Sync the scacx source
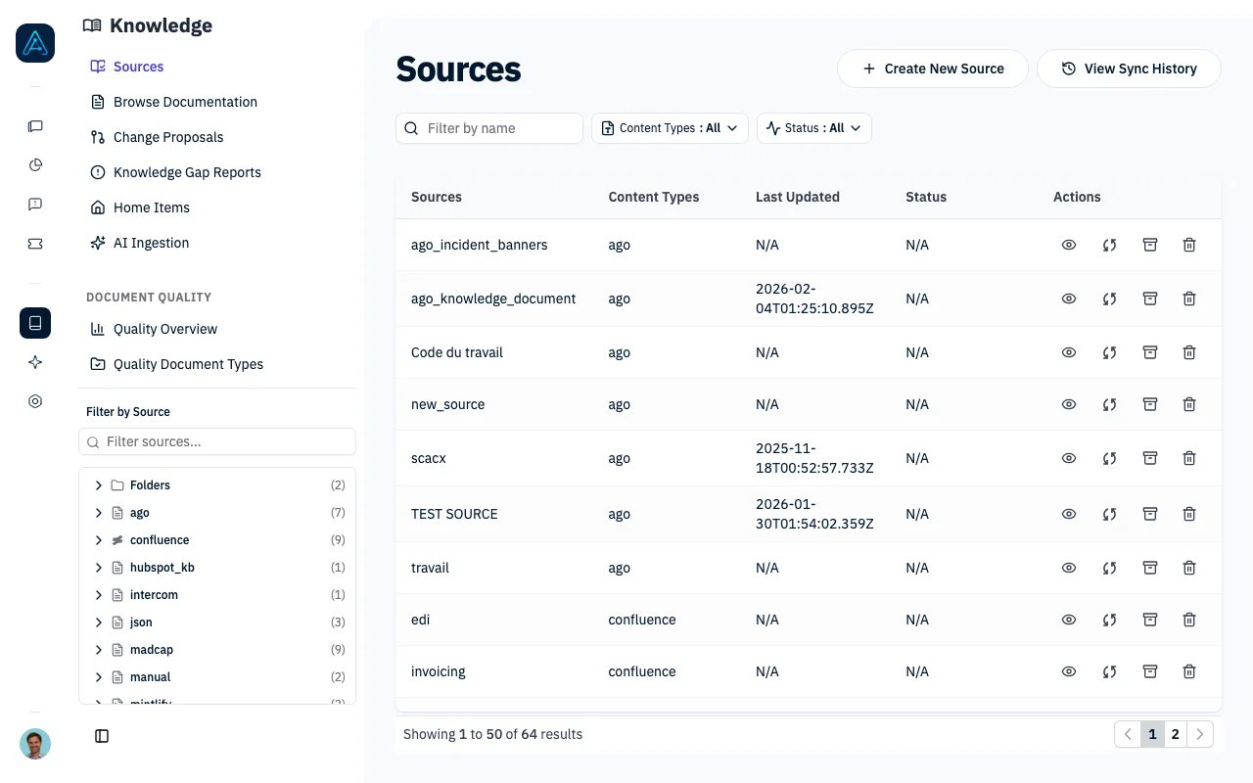 pos(1109,458)
